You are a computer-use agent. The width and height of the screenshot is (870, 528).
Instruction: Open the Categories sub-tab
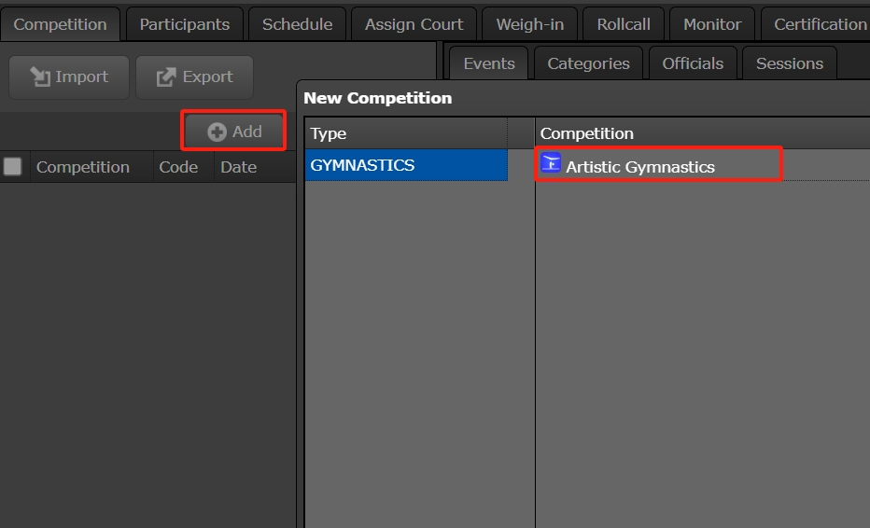coord(588,63)
